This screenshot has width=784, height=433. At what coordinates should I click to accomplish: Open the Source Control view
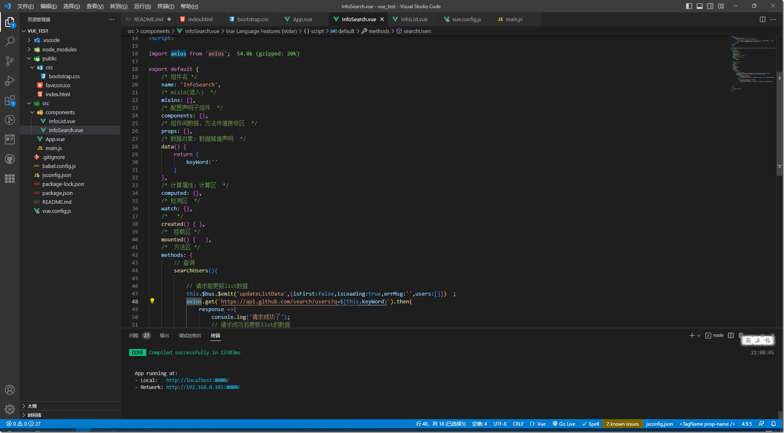pos(10,61)
